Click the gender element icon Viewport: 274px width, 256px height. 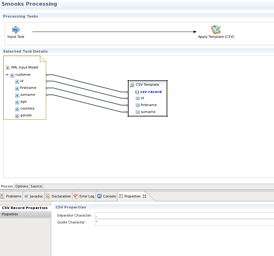(x=17, y=116)
